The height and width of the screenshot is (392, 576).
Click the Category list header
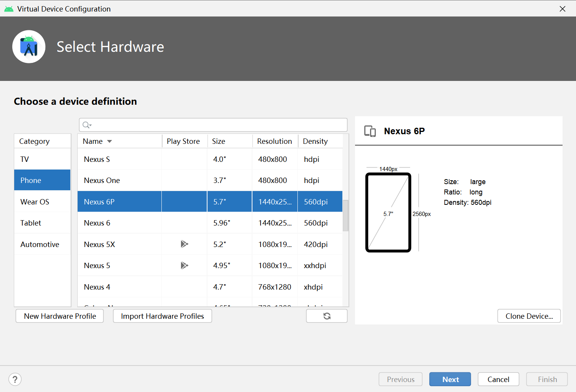tap(42, 141)
